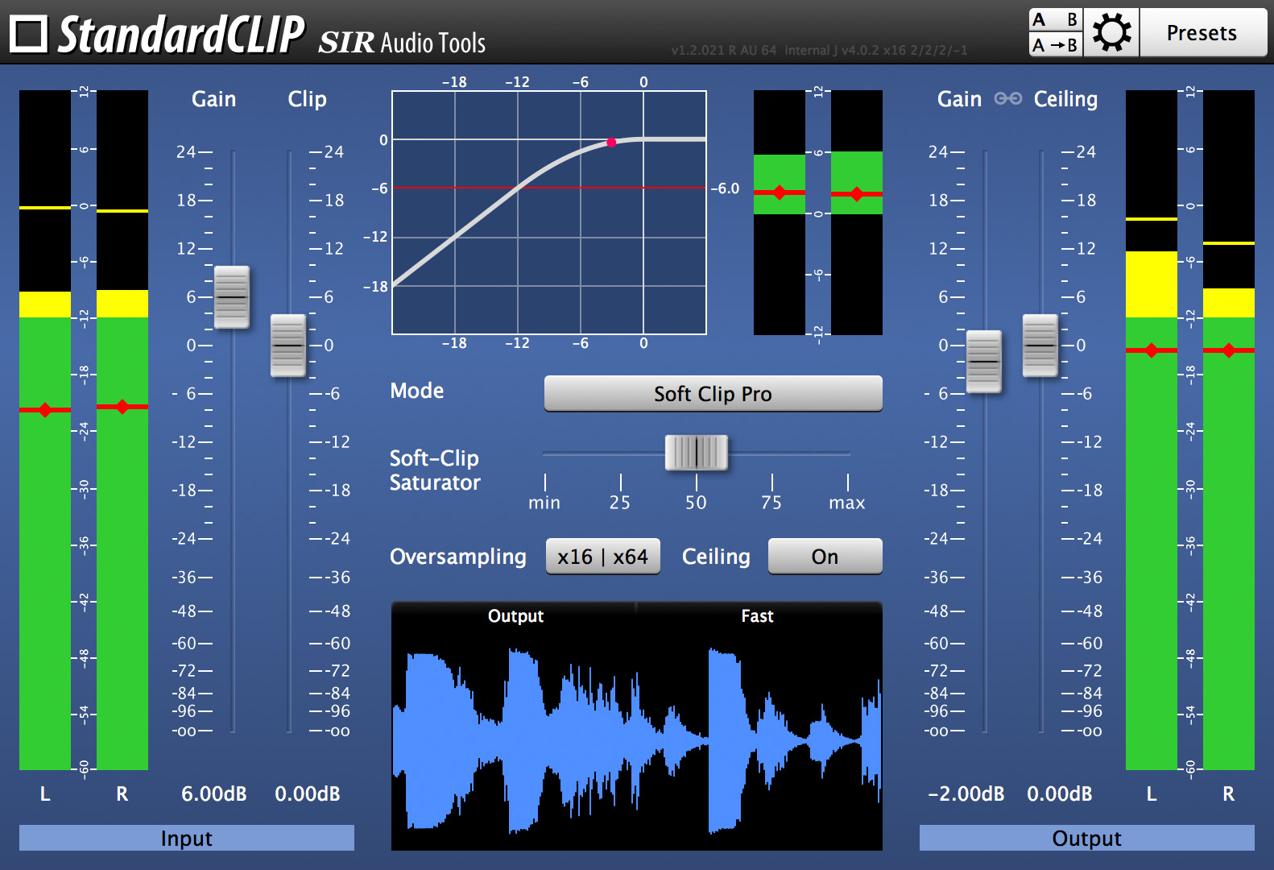Viewport: 1274px width, 870px height.
Task: Click the StandardCLIP bypass square icon
Action: point(29,34)
